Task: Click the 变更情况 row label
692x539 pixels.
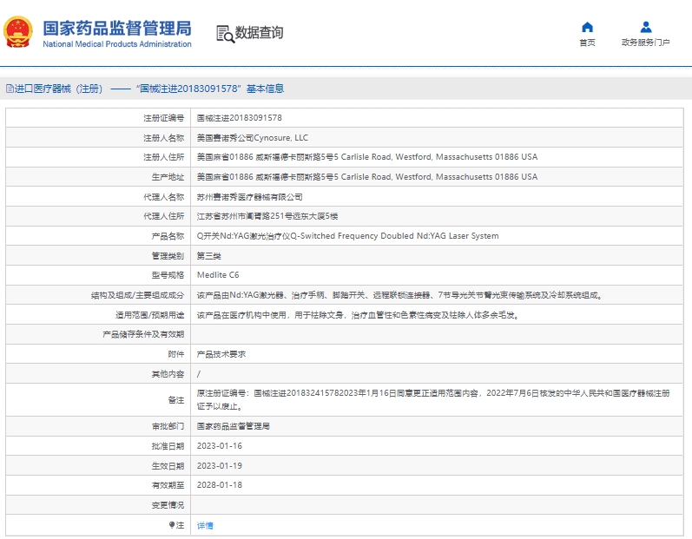Action: click(168, 505)
